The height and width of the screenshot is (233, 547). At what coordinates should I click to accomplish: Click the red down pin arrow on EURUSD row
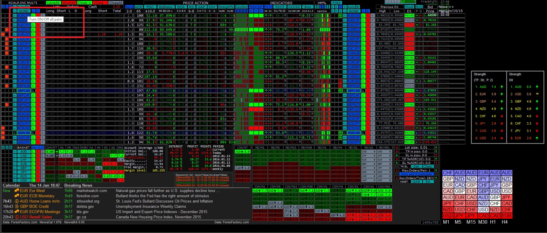[340, 81]
